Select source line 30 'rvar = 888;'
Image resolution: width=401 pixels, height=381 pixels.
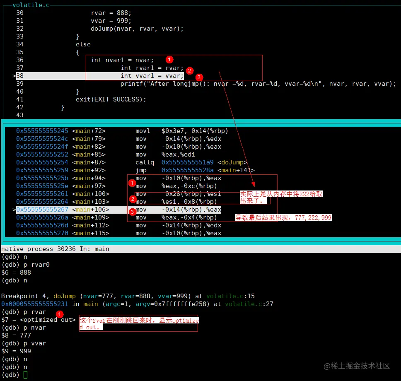click(x=111, y=13)
